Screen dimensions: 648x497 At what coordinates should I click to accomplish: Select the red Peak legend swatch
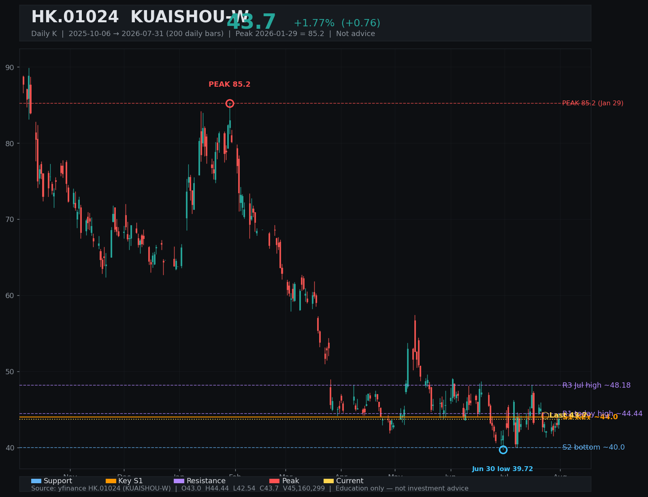coord(275,481)
